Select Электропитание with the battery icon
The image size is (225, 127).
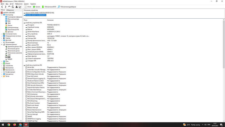pyautogui.click(x=13, y=27)
